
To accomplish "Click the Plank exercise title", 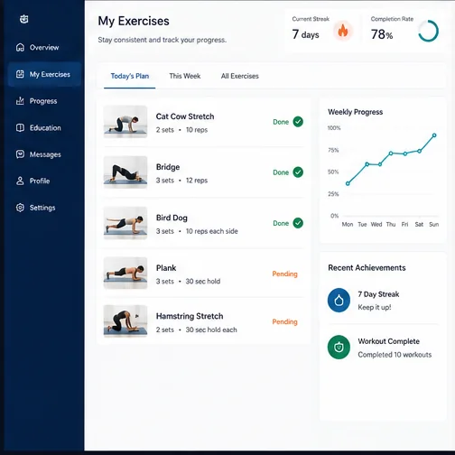I will point(166,268).
